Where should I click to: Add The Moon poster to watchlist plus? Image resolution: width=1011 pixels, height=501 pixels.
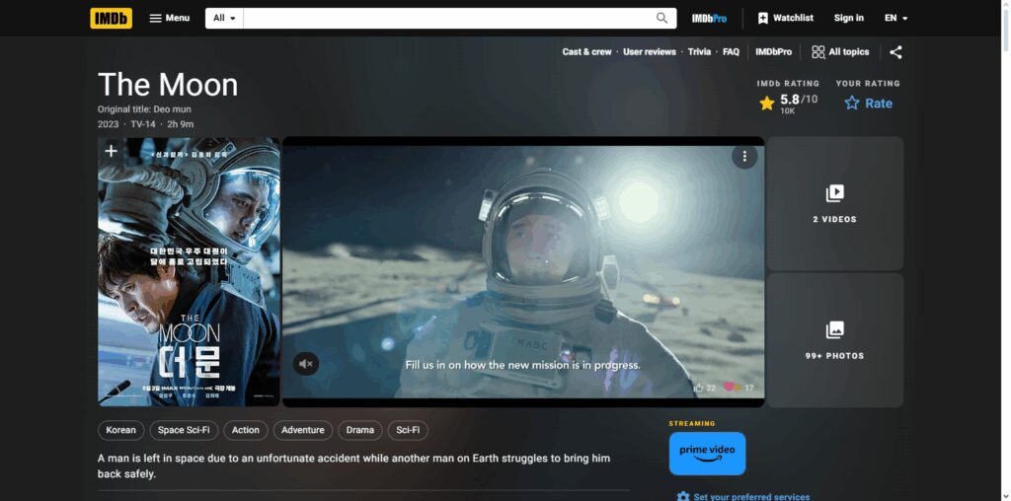pos(111,151)
